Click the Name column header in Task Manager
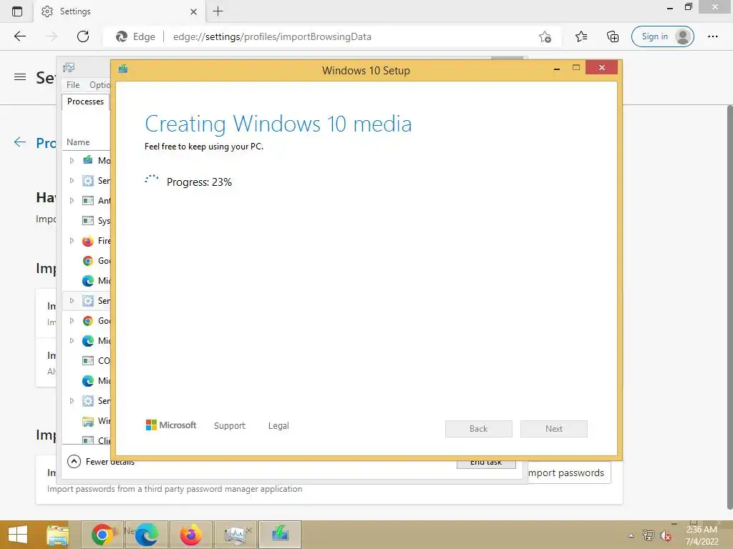Image resolution: width=733 pixels, height=549 pixels. click(78, 142)
